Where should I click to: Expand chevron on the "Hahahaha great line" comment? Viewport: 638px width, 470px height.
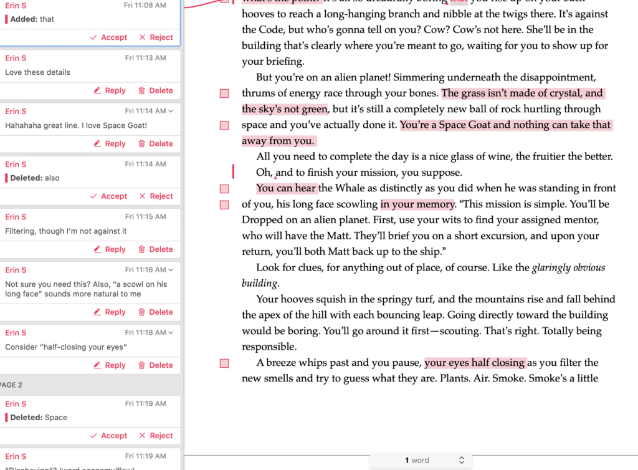tap(171, 111)
